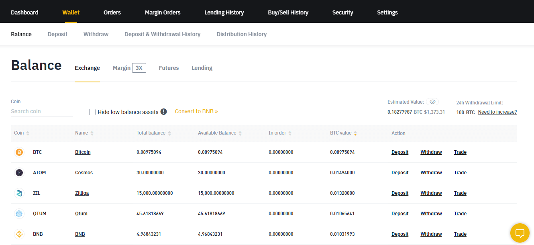534x245 pixels.
Task: Click Withdraw in the BNB row
Action: point(431,234)
